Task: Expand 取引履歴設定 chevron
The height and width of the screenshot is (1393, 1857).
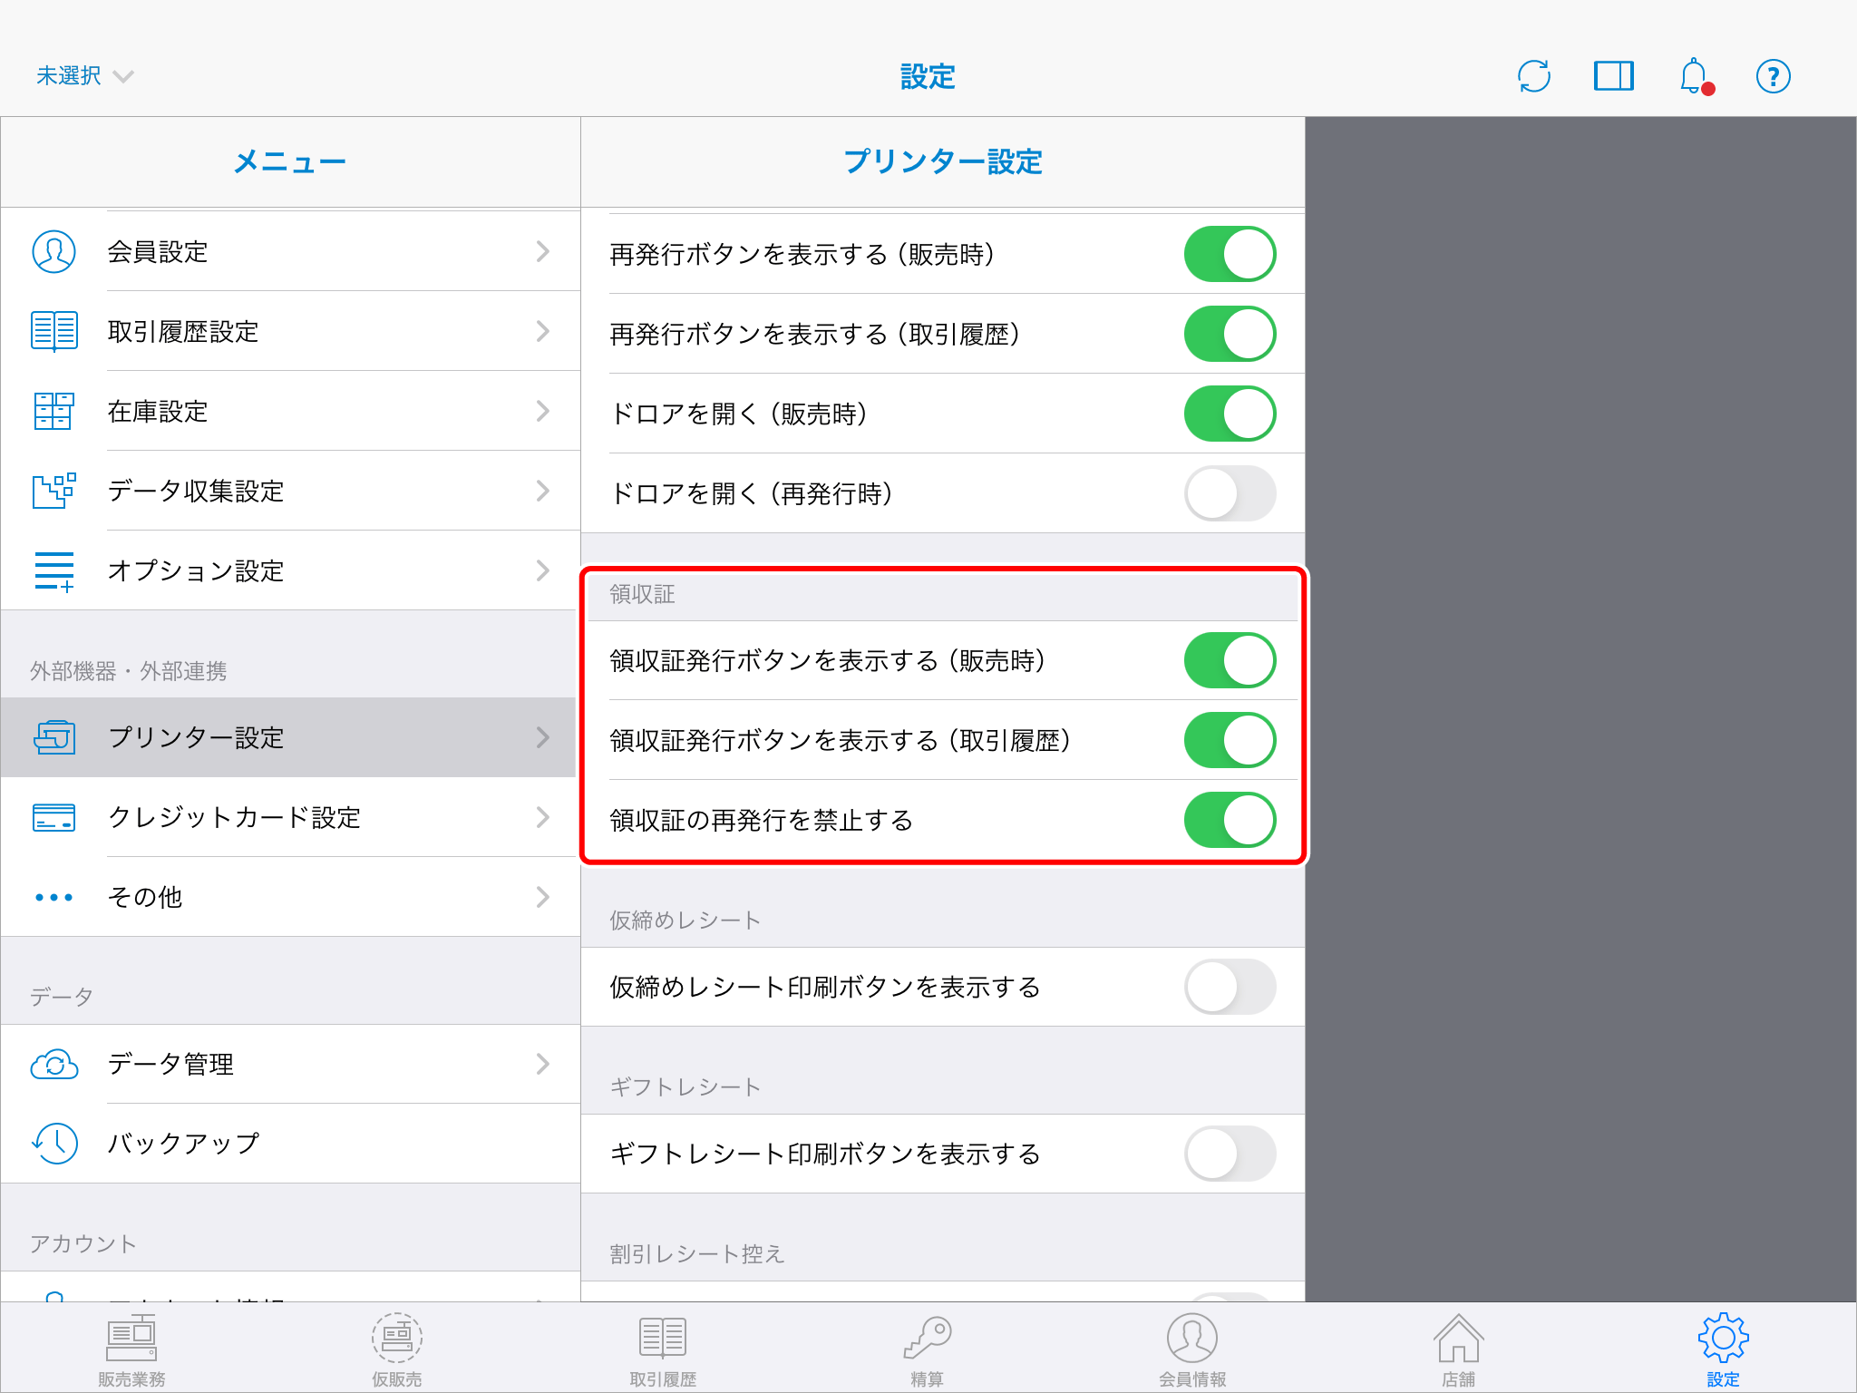Action: tap(543, 331)
